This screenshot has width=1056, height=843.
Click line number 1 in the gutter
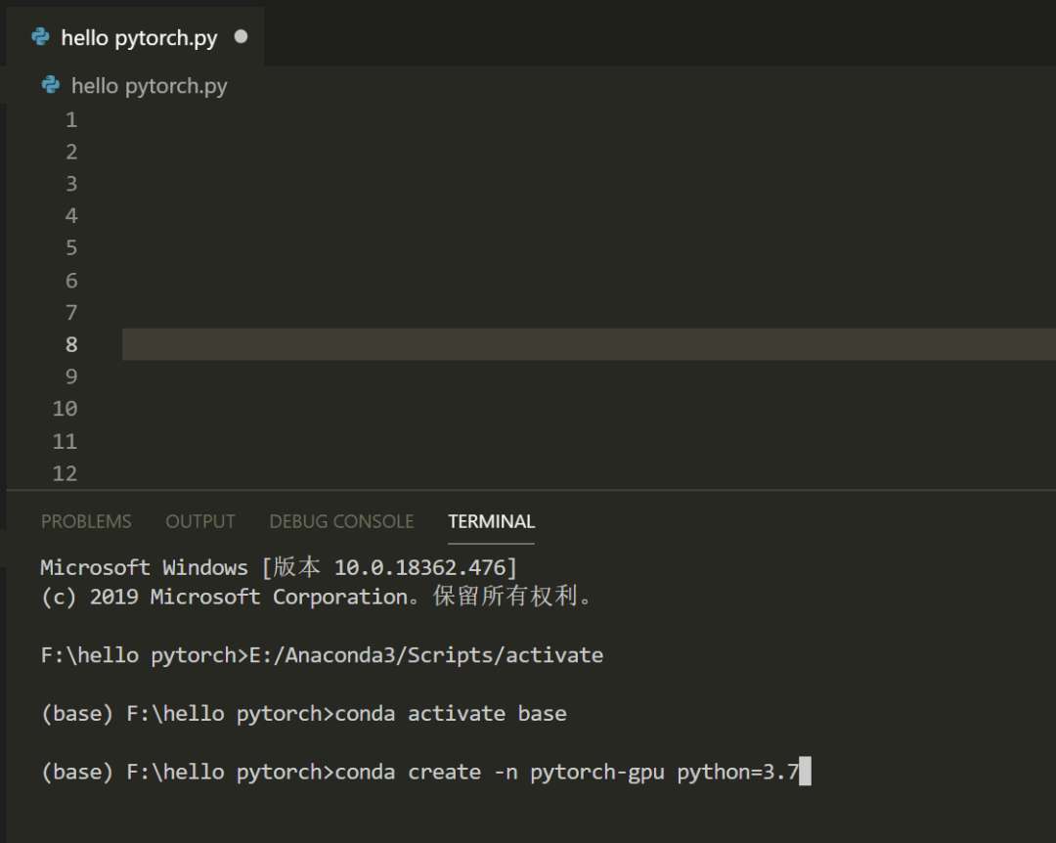point(70,120)
